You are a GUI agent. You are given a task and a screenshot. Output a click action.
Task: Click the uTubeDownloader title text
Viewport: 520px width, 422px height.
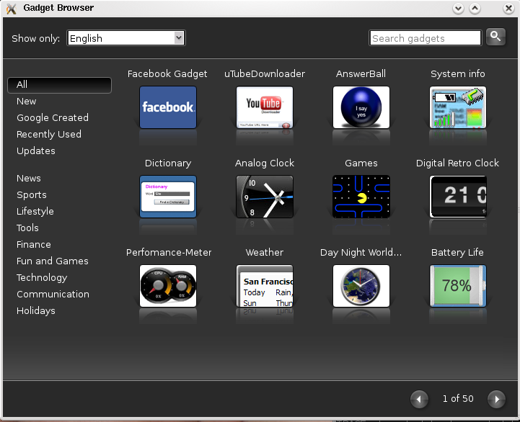[265, 74]
